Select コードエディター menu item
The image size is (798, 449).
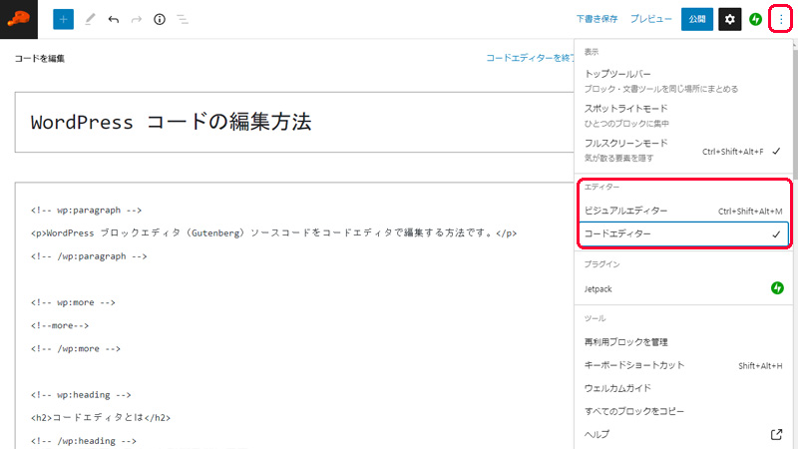(683, 233)
